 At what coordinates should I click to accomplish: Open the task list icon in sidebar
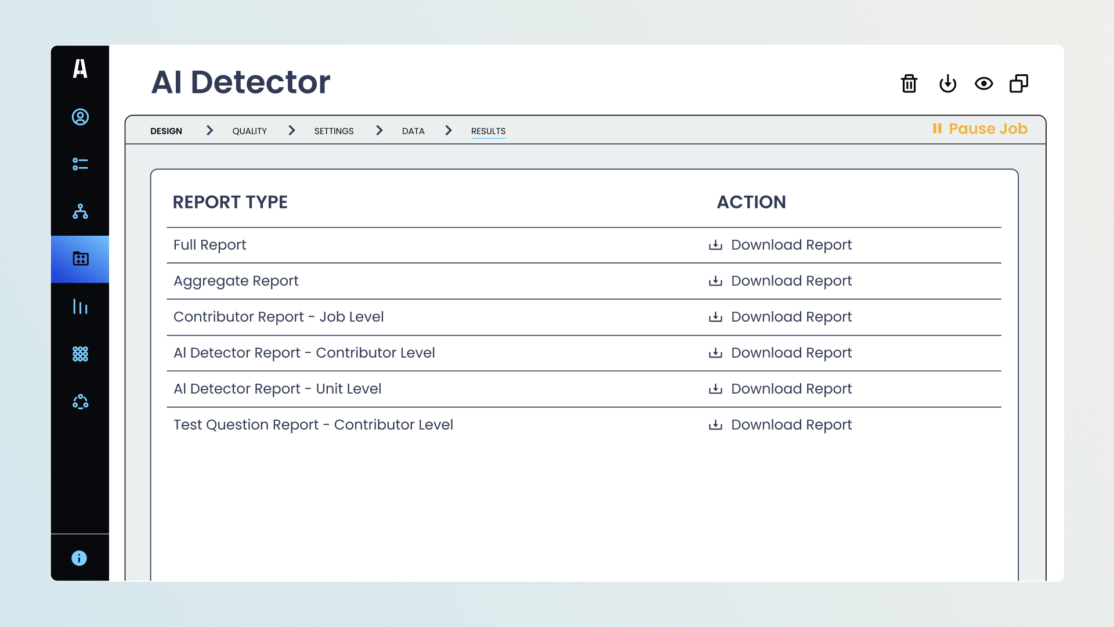point(79,164)
